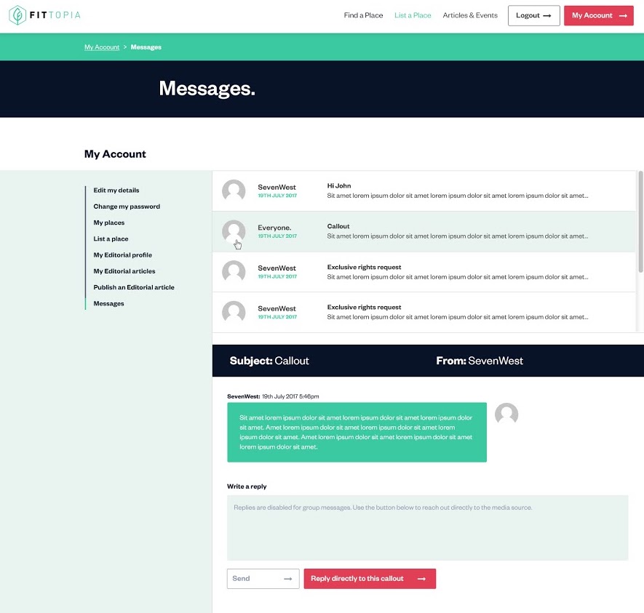Click the Everyone avatar beside the Callout message
This screenshot has height=613, width=644.
point(234,232)
